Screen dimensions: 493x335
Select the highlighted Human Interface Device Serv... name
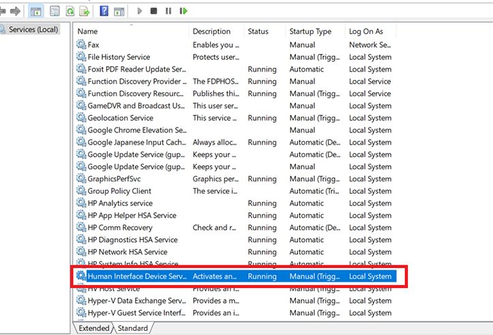point(137,276)
